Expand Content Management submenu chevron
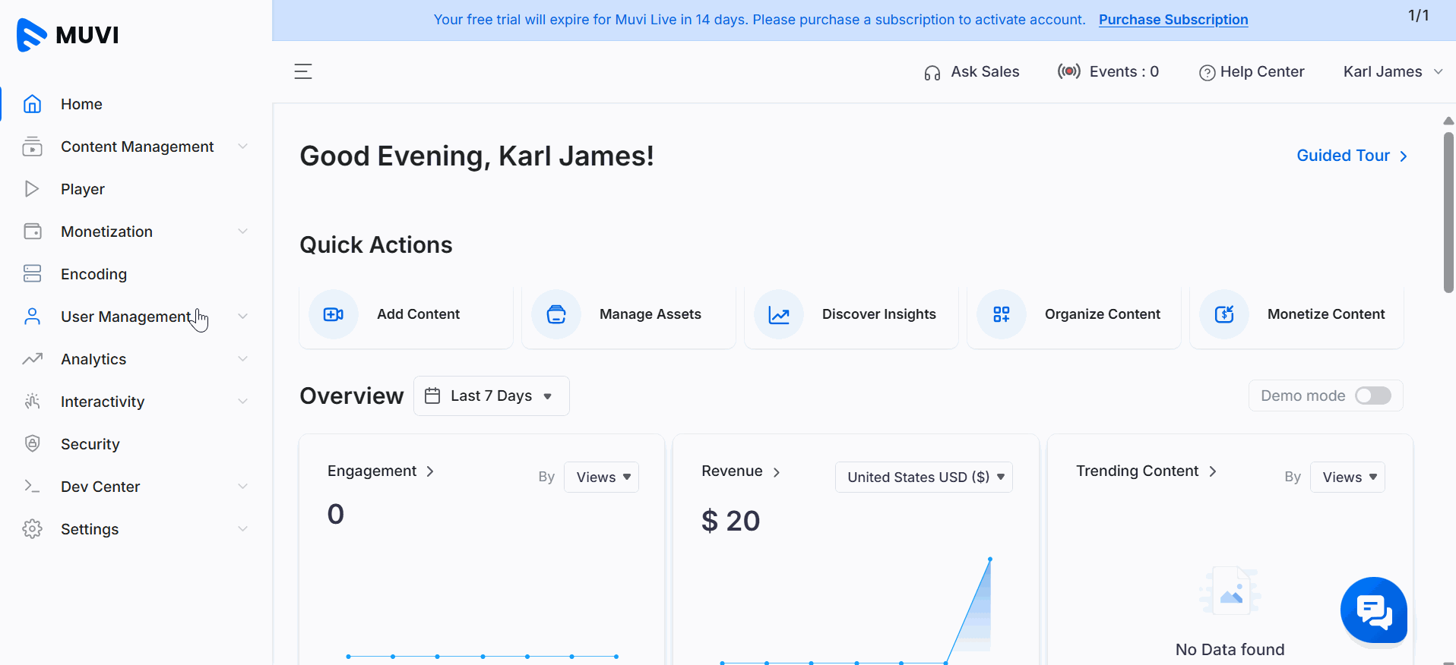 click(242, 147)
